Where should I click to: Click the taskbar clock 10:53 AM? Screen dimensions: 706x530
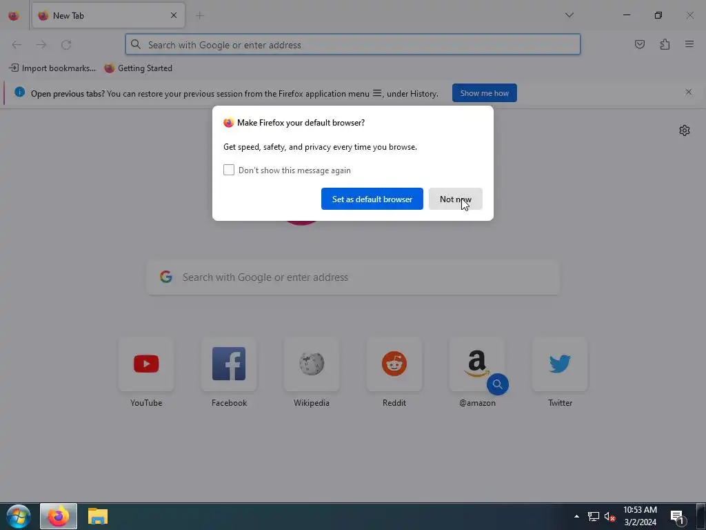640,516
